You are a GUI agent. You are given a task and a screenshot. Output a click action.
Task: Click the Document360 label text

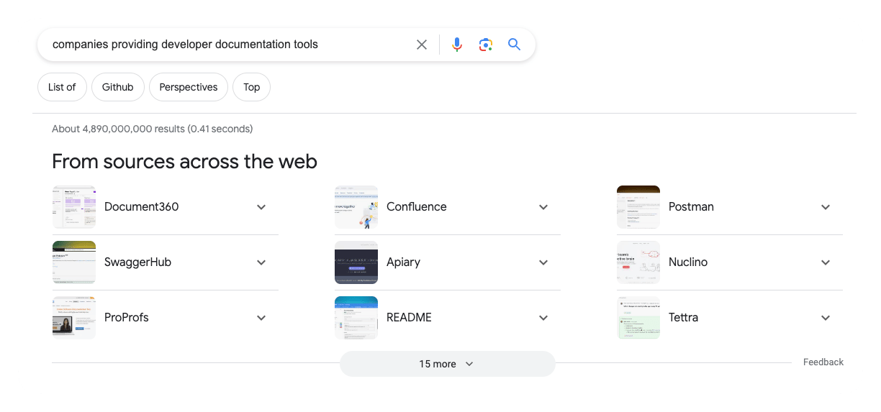[x=141, y=207]
